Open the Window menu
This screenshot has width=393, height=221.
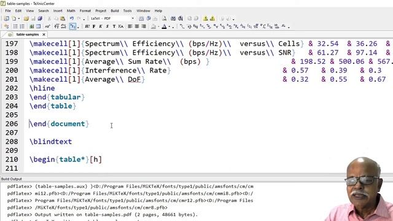point(143,11)
